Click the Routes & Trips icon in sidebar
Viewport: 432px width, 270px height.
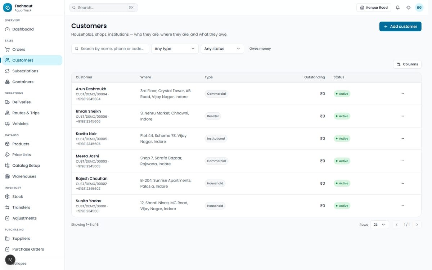coord(7,113)
